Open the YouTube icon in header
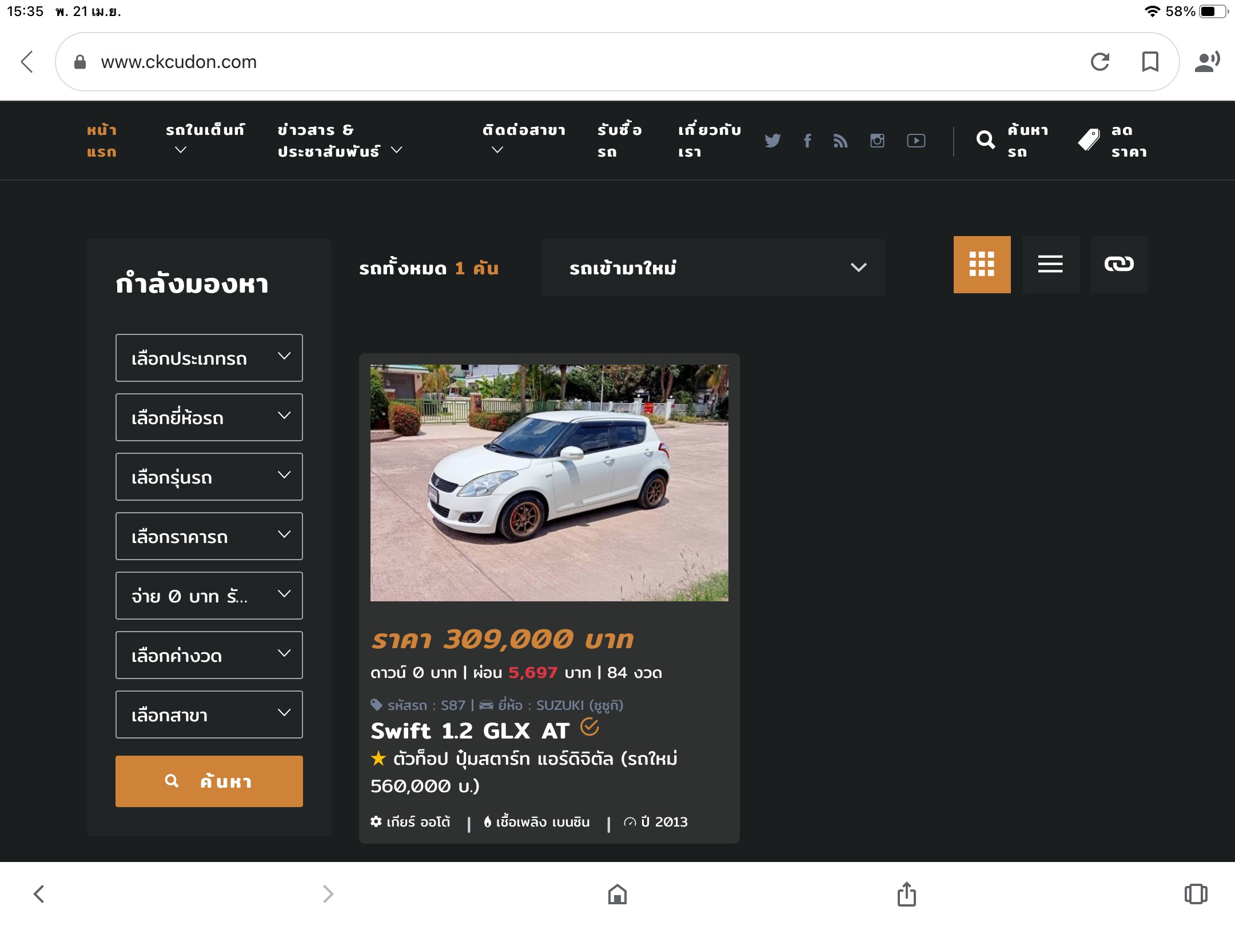The width and height of the screenshot is (1235, 926). [x=916, y=141]
